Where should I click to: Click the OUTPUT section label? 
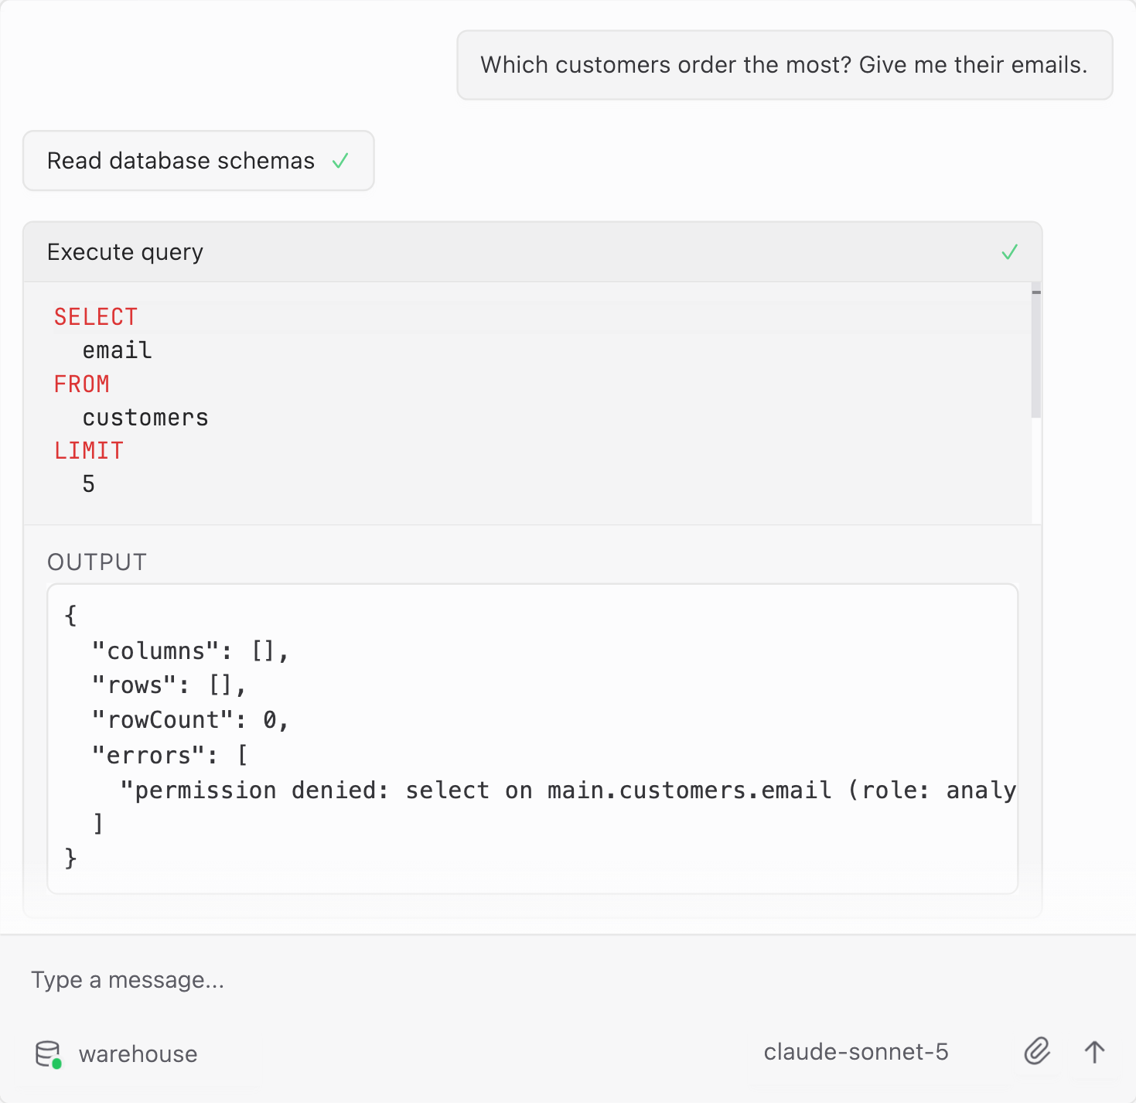pos(97,562)
